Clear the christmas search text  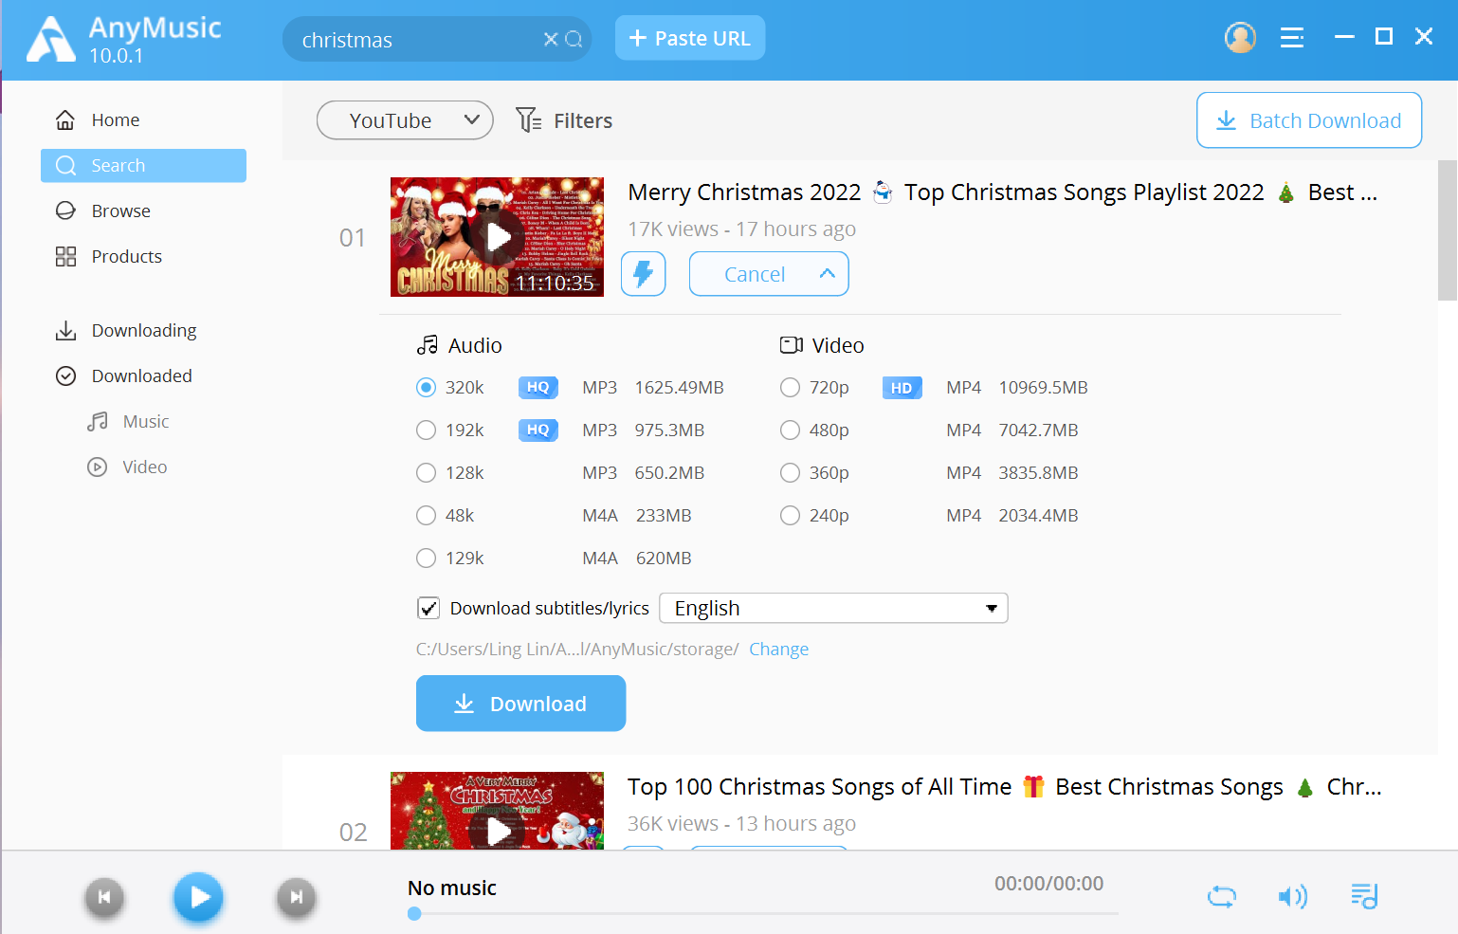pos(550,39)
